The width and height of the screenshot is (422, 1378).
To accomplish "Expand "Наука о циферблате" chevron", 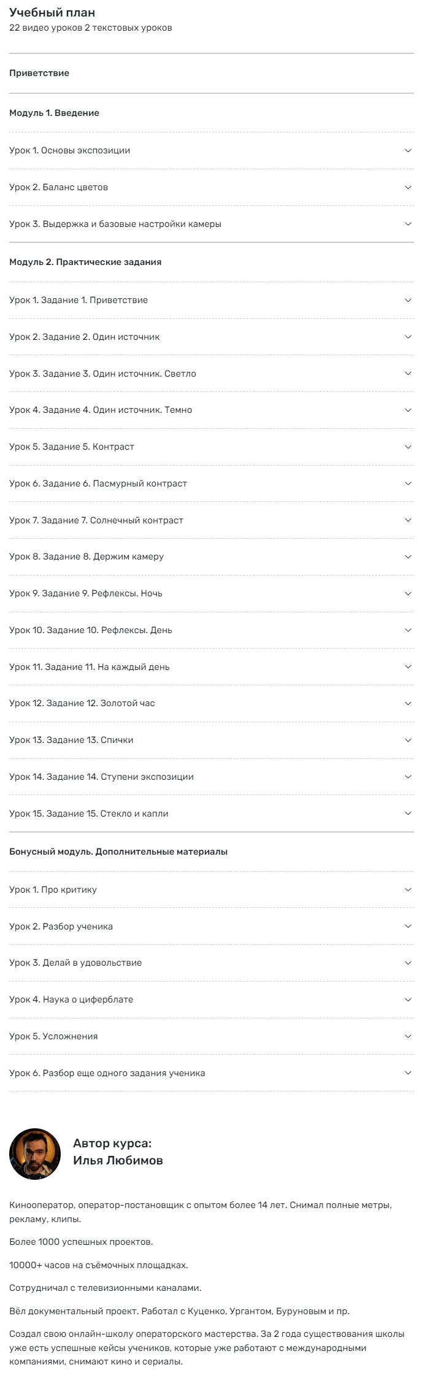I will [x=408, y=999].
